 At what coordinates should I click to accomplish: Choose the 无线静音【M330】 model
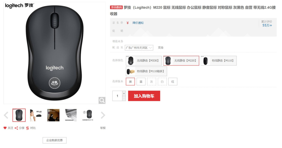click(x=144, y=61)
